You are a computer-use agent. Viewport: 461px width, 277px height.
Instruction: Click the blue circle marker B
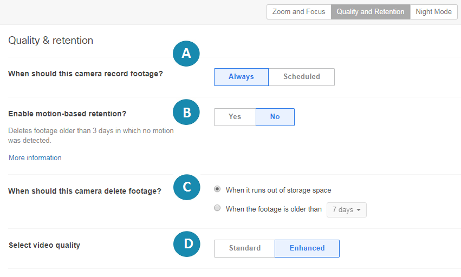[x=186, y=113]
